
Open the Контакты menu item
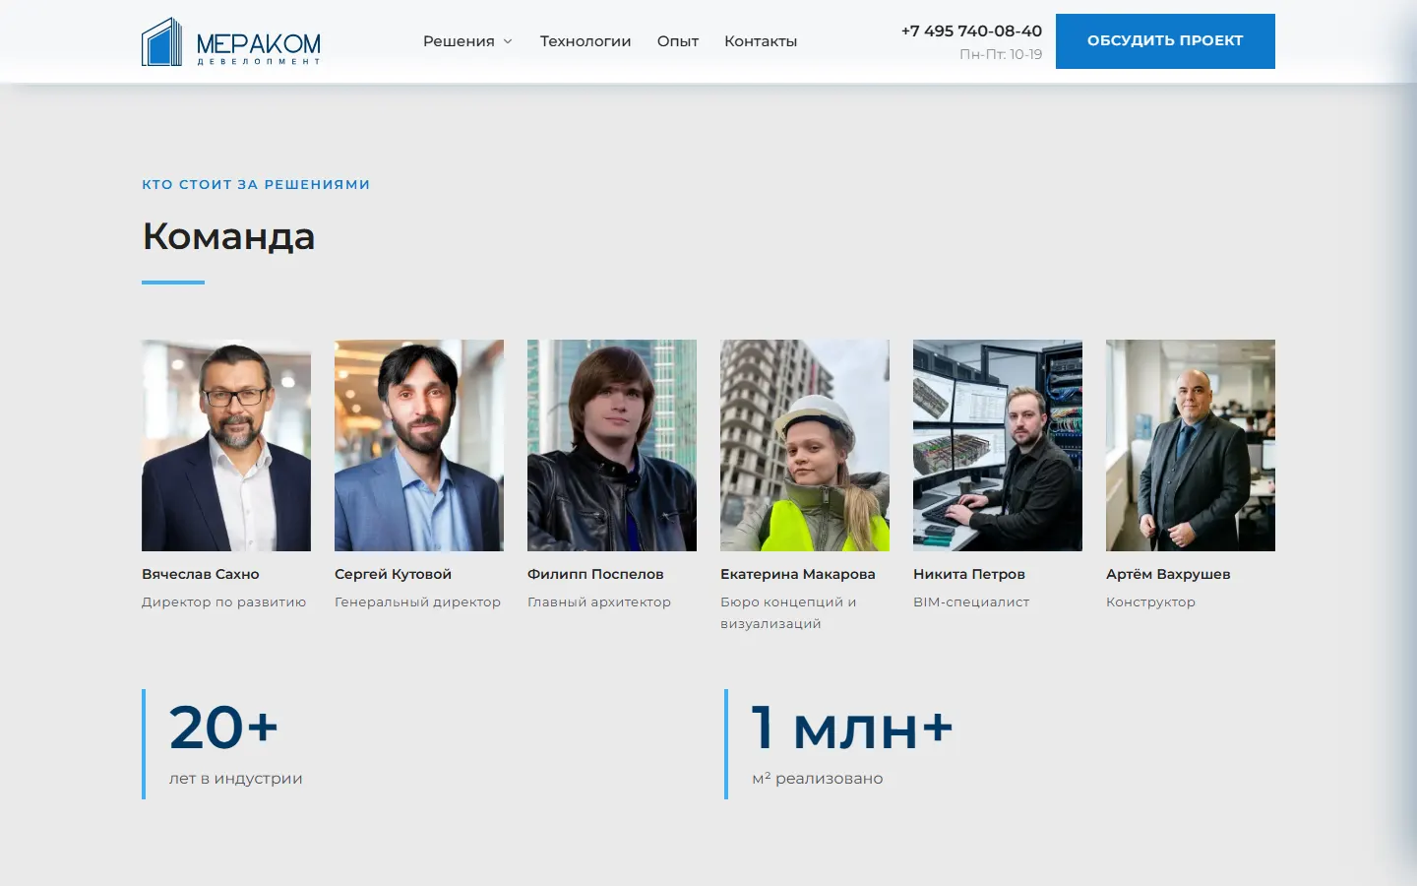761,41
